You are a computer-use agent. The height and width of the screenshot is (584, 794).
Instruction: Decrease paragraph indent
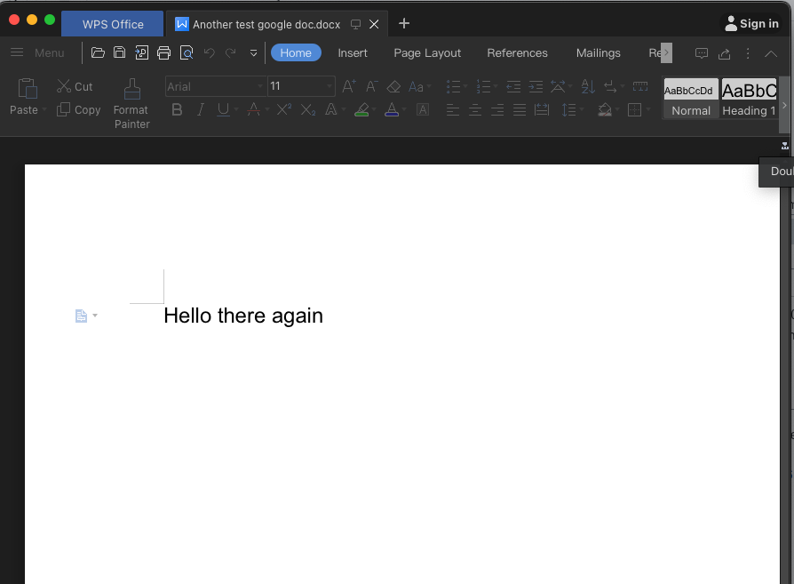click(513, 87)
